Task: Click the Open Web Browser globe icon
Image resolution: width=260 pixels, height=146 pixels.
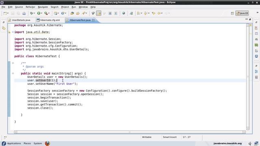Action: 123,13
